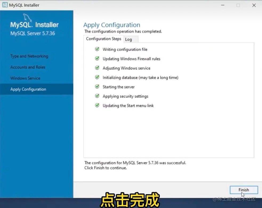This screenshot has height=208, width=262.
Task: Click green check beside Starting the server
Action: pyautogui.click(x=97, y=86)
